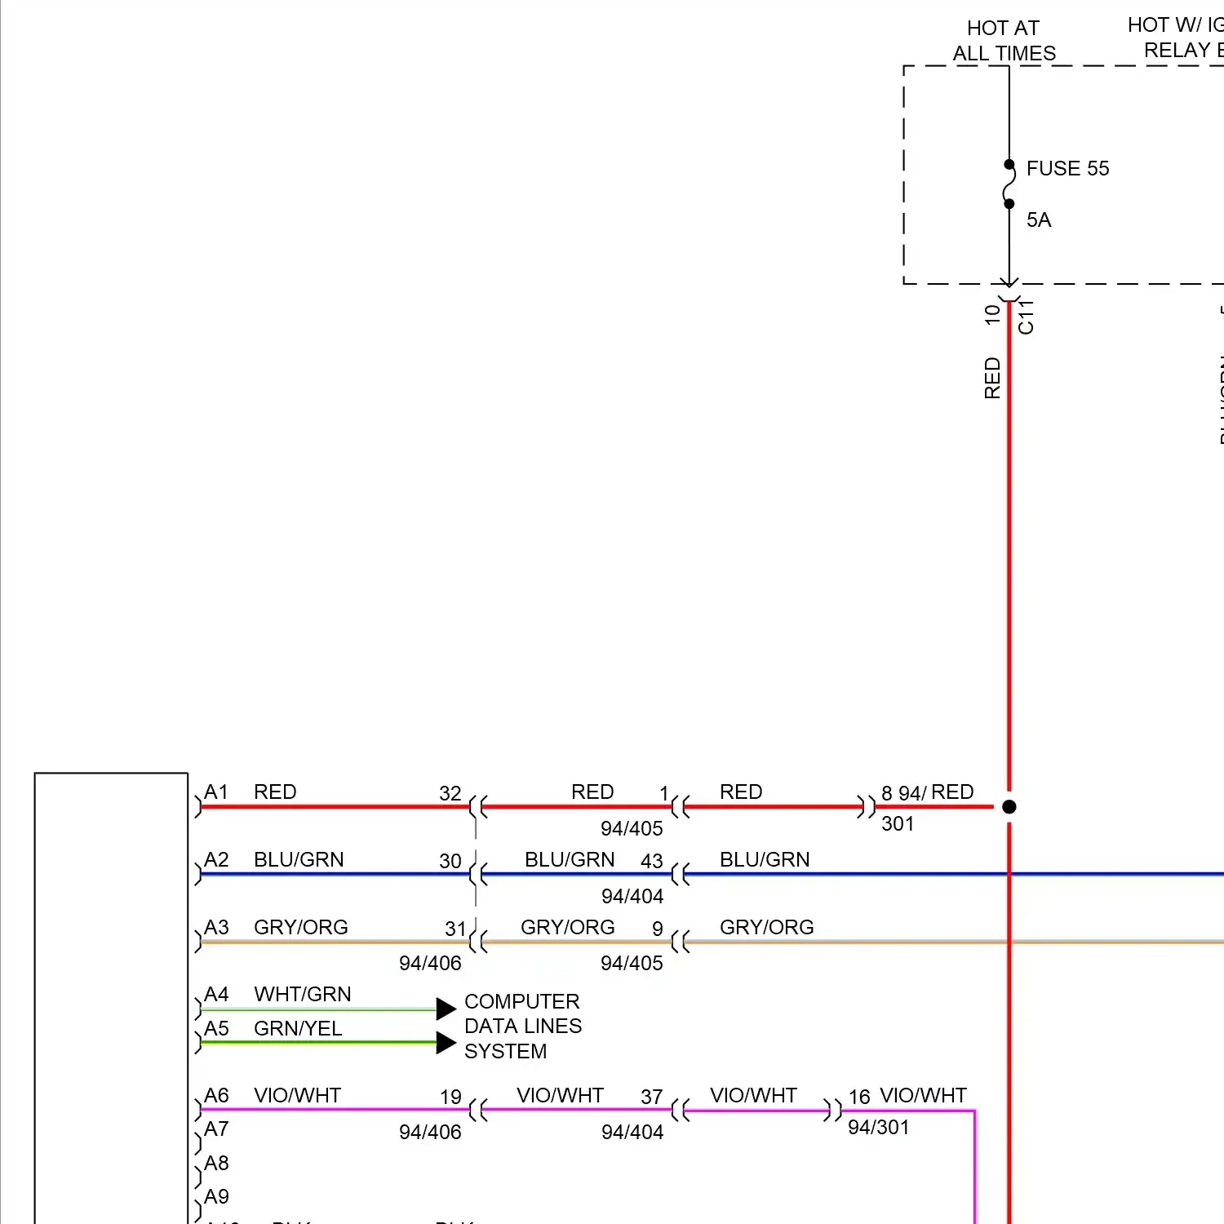Click the vertical RED wire label below C11

tap(992, 378)
